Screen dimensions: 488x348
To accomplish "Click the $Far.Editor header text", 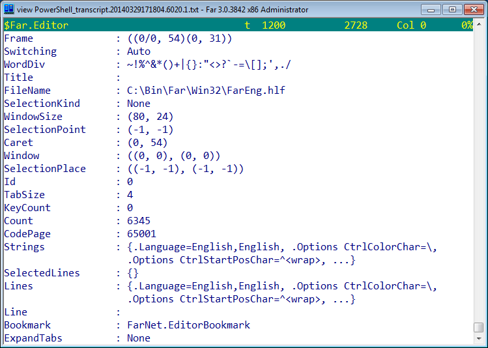I will click(36, 25).
